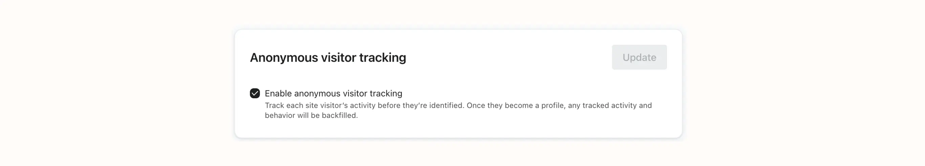Click the 'Enable anonymous visitor tracking' label
Screen dimensions: 925x166
click(x=333, y=94)
